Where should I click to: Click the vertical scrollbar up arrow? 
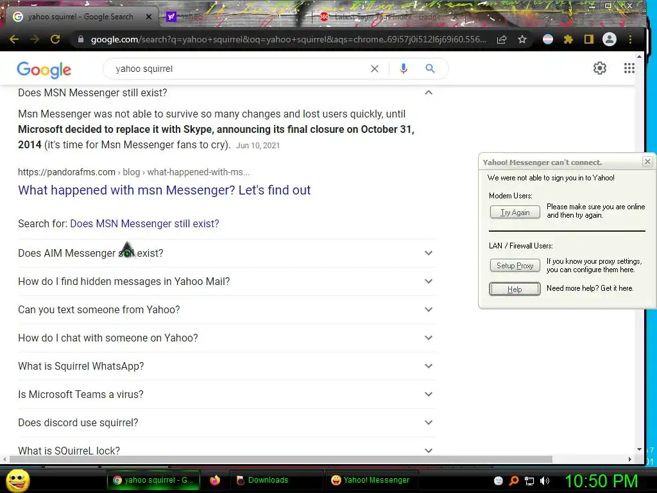click(x=639, y=56)
